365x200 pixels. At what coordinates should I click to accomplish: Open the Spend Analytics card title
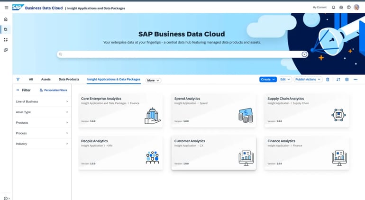(187, 99)
